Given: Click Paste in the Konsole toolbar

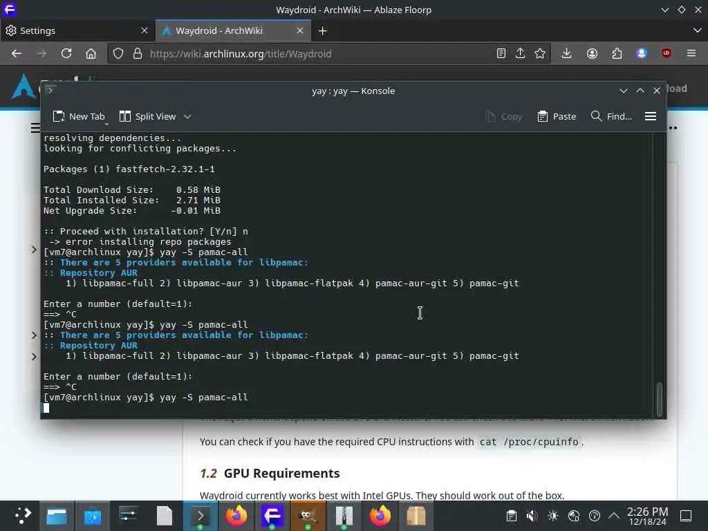Looking at the screenshot, I should 557,116.
